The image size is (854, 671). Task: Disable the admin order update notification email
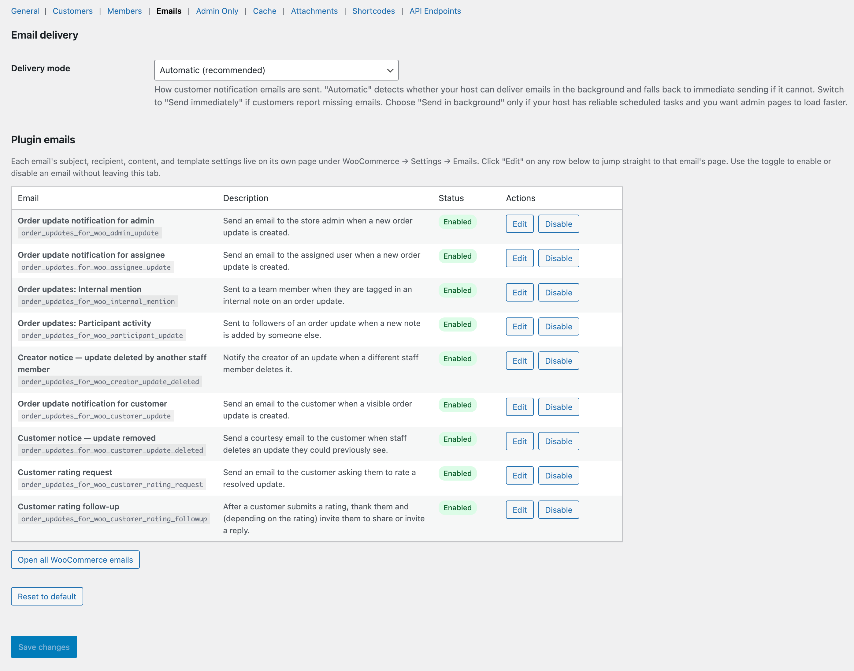[x=559, y=224]
